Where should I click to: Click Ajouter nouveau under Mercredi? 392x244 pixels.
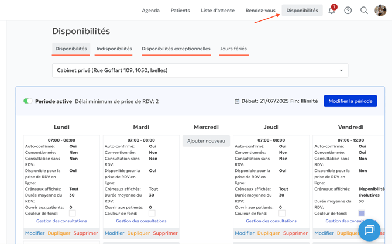(x=206, y=141)
